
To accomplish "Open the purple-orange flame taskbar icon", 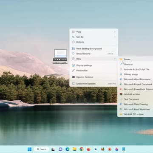I will (x=116, y=149).
